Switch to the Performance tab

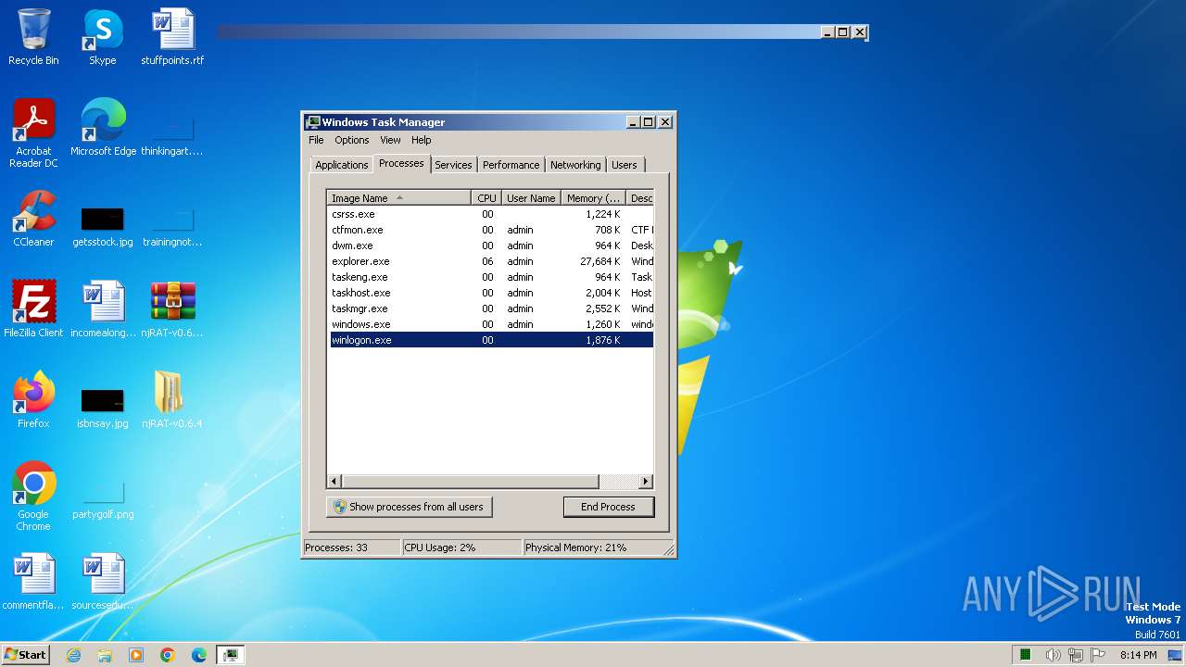coord(511,165)
